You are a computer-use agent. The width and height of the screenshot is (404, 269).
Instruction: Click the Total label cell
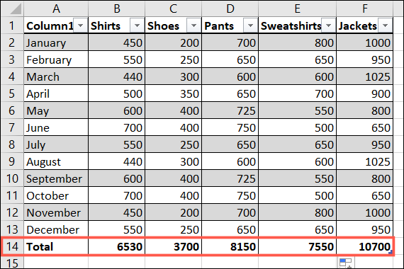point(56,246)
